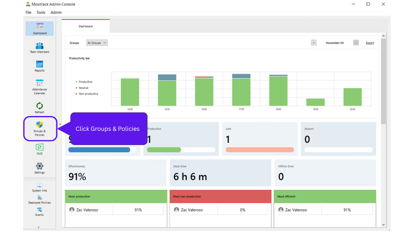
Task: Go to the previous date arrow
Action: (x=314, y=43)
